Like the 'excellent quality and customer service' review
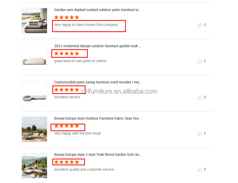Image resolution: width=238 pixels, height=183 pixels. coord(200,170)
